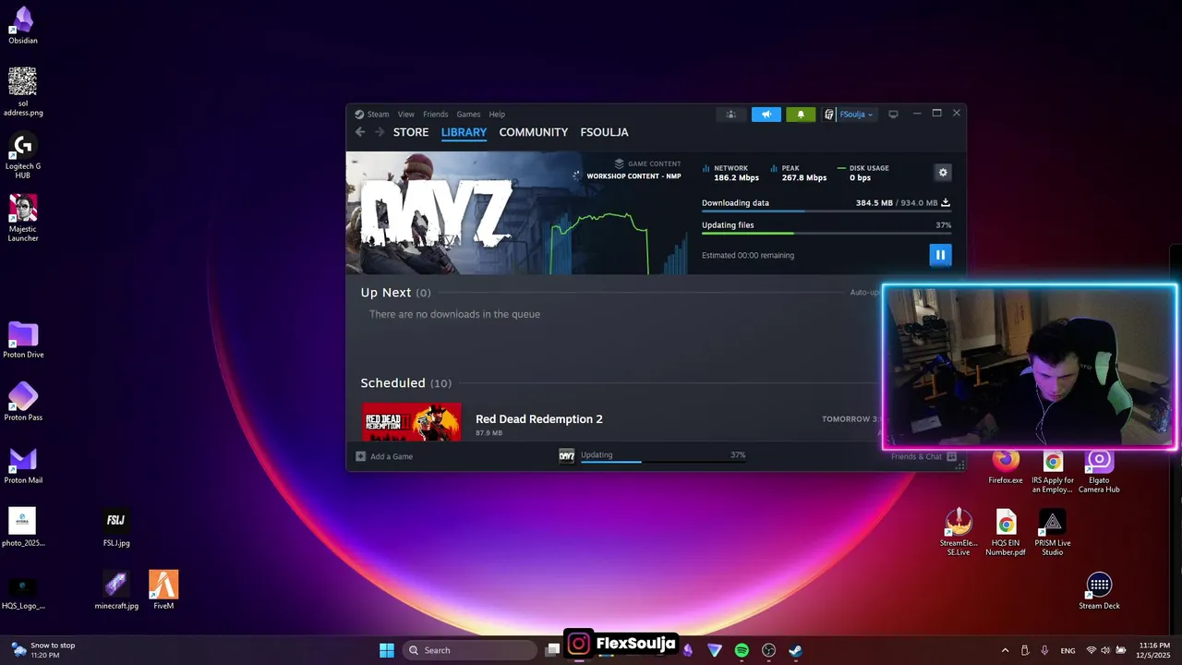The image size is (1182, 665).
Task: Click the Scheduled (10) heading
Action: pos(406,383)
